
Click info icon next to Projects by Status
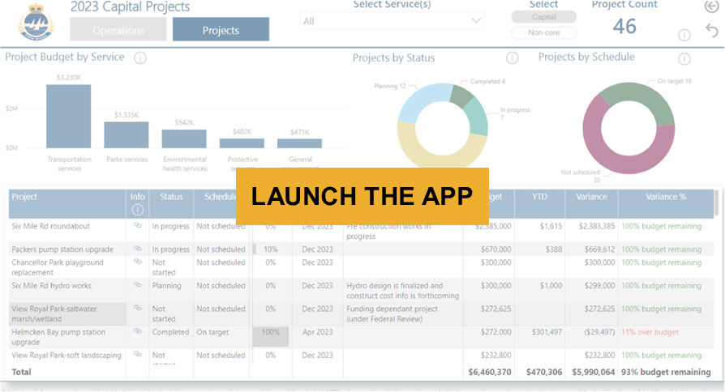[512, 58]
